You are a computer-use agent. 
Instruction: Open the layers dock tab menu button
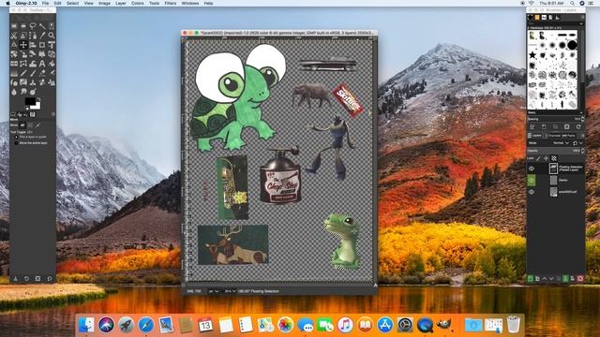pyautogui.click(x=583, y=136)
